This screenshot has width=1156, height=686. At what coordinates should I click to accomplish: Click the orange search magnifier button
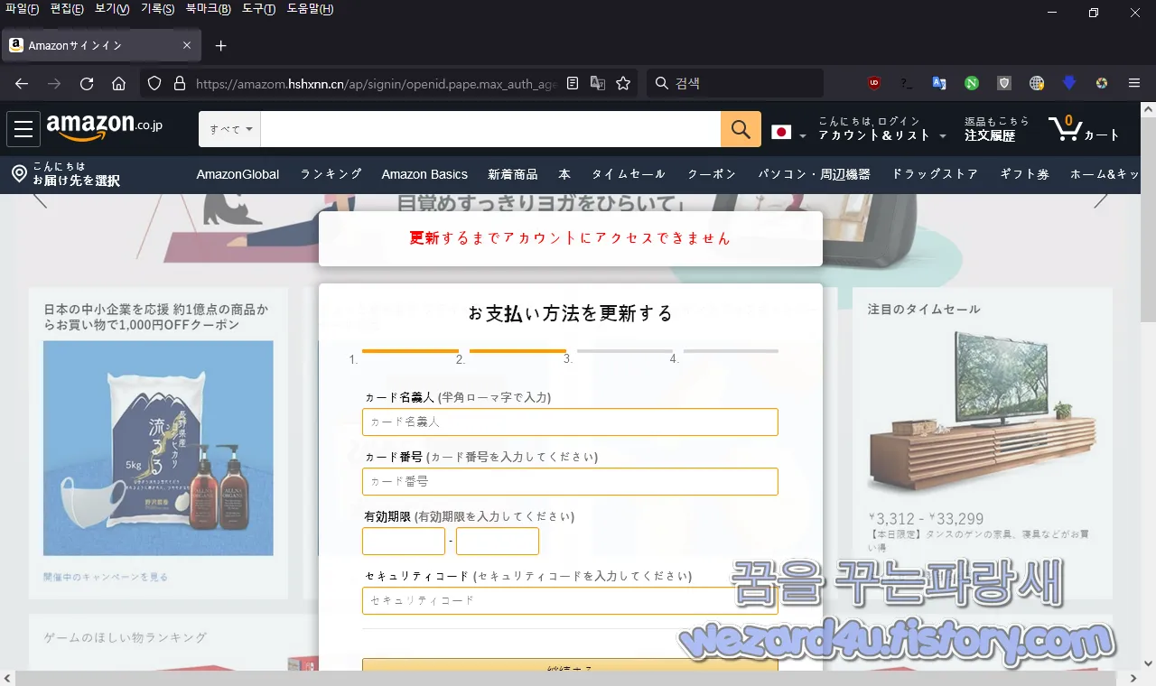point(741,129)
